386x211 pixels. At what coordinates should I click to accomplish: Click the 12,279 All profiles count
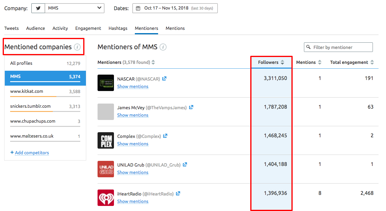73,63
